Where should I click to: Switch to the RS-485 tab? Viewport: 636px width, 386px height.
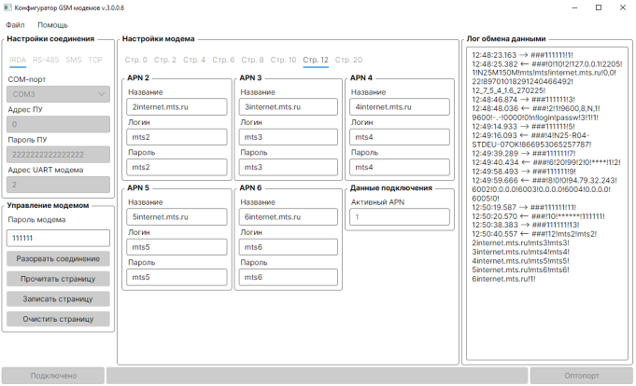[x=46, y=60]
